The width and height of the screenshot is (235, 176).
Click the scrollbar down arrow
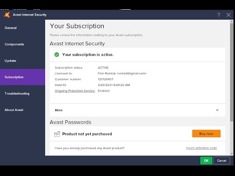pos(232,154)
